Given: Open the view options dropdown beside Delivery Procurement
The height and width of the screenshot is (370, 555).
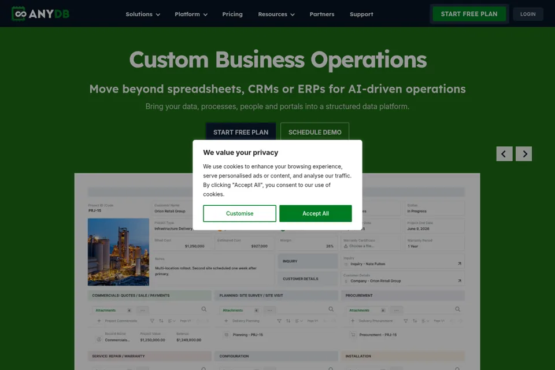Looking at the screenshot, I should 425,321.
